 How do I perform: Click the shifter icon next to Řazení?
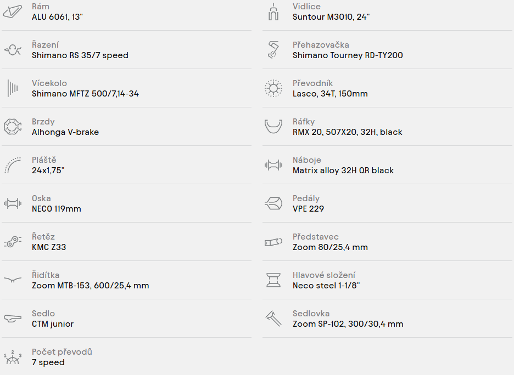13,50
